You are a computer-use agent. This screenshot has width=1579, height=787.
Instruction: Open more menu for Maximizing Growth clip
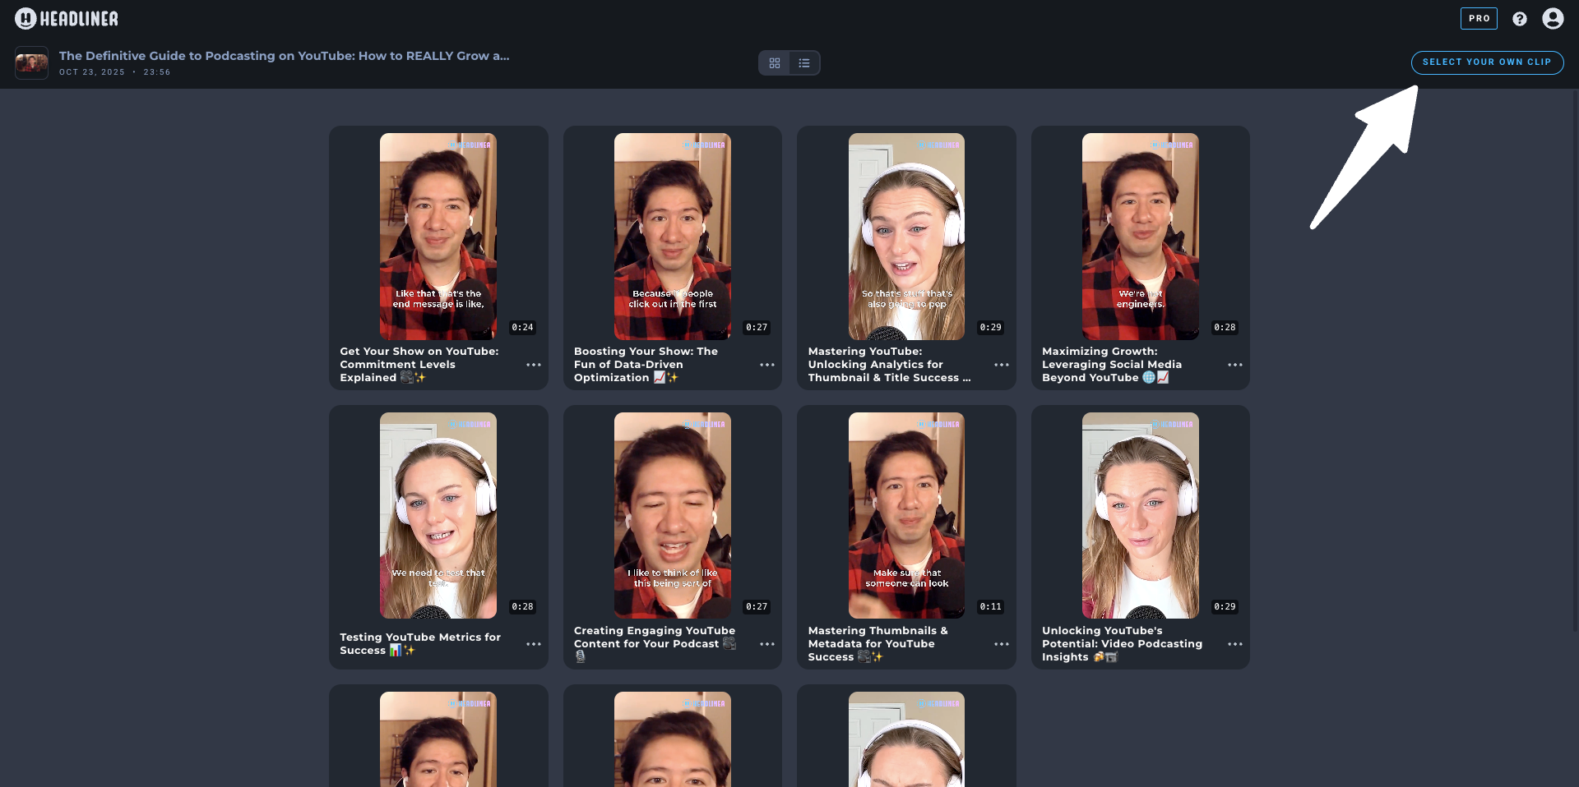1235,365
